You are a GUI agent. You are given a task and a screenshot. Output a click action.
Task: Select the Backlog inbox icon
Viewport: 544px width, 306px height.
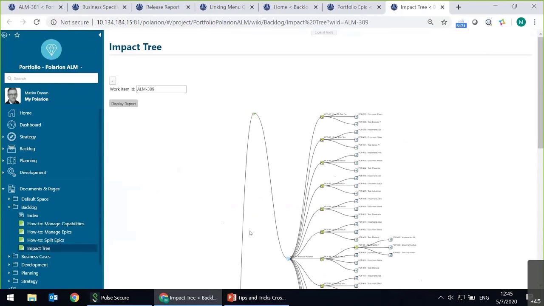pos(11,149)
